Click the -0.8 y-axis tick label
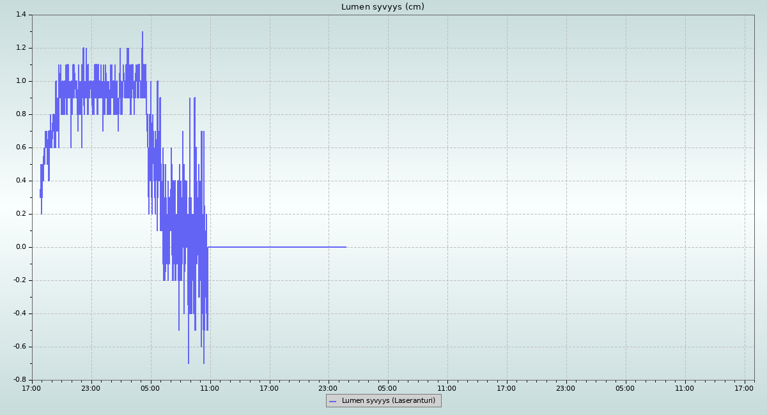Screen dimensions: 767x415 point(19,380)
